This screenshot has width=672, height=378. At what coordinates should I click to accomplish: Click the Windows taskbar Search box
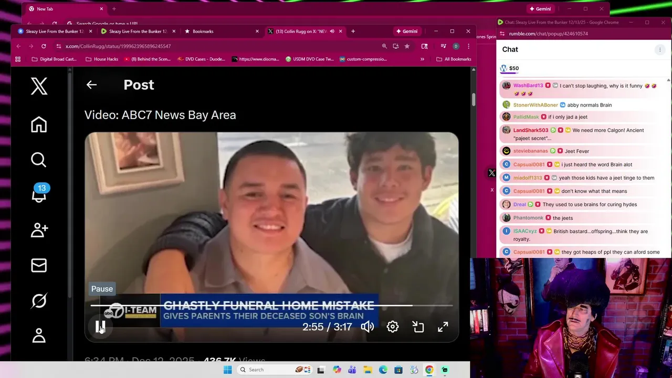click(275, 370)
